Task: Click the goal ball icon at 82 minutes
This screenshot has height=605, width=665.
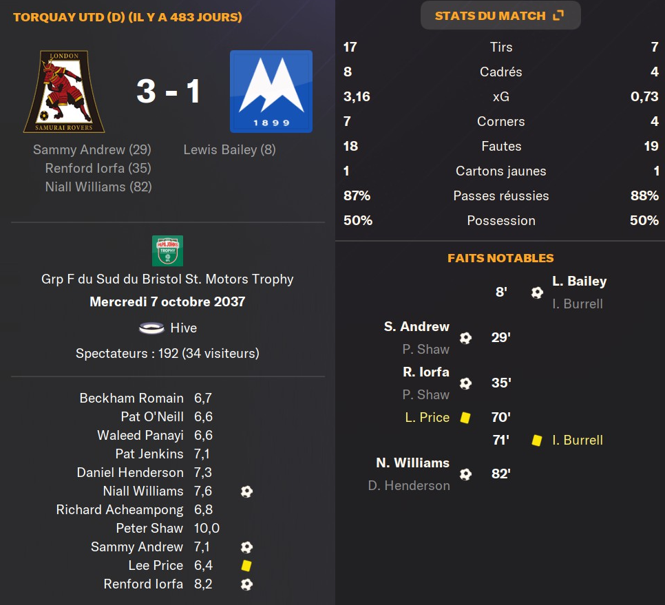Action: [x=466, y=474]
